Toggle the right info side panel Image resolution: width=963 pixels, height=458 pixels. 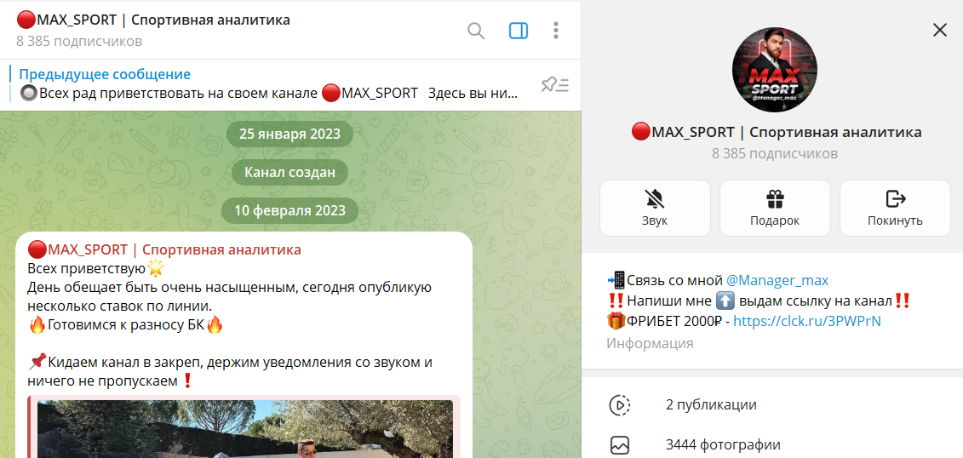click(519, 31)
